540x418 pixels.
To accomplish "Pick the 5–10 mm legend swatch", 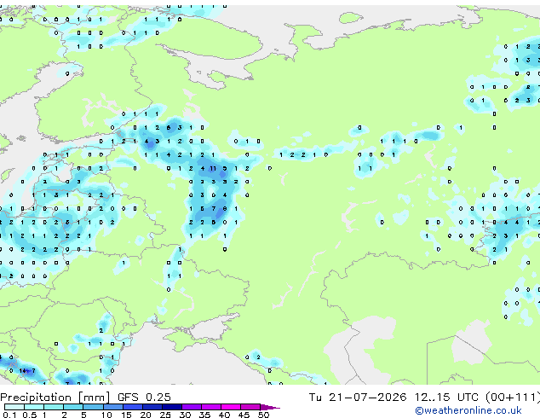I will [93, 407].
